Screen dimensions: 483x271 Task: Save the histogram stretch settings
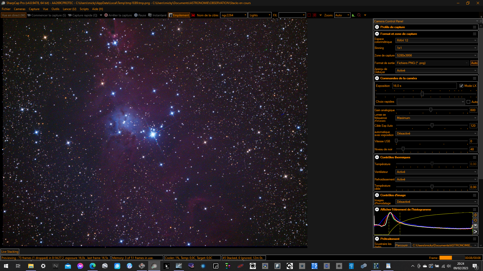tap(475, 226)
